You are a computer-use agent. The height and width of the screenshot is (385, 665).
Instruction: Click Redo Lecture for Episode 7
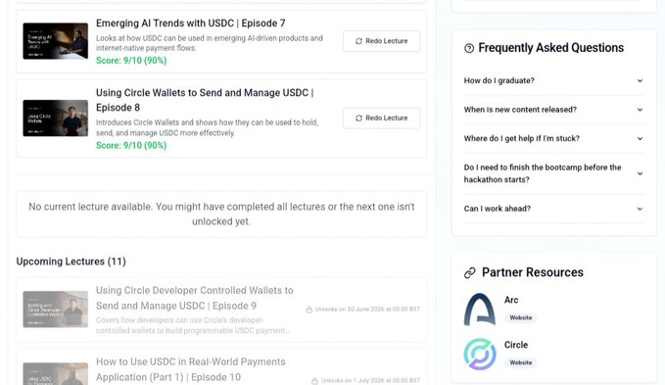[x=381, y=41]
